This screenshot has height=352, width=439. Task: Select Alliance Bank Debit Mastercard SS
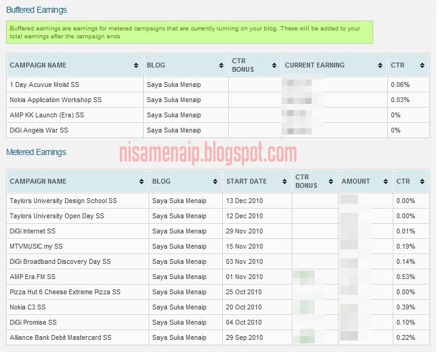pyautogui.click(x=60, y=337)
